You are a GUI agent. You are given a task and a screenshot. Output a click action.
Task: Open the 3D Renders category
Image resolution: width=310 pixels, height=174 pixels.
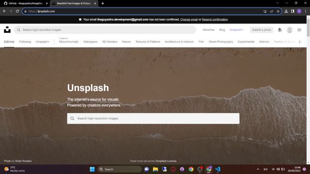[x=110, y=42]
